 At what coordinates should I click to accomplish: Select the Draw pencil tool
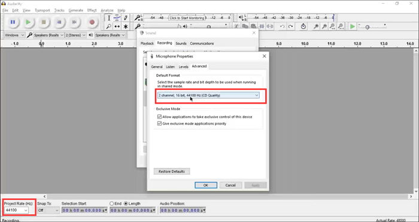[125, 18]
